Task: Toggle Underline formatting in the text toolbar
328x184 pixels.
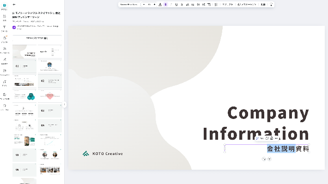Action: tap(176, 5)
